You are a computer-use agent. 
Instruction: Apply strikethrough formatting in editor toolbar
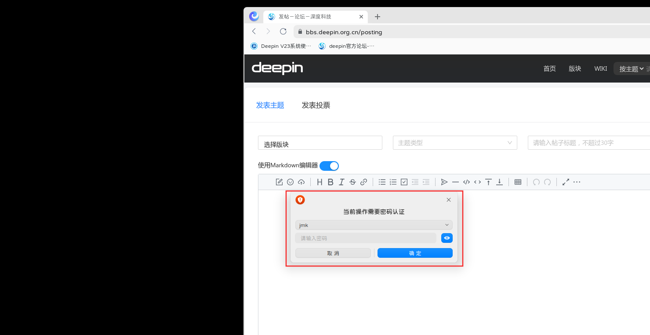pyautogui.click(x=352, y=182)
